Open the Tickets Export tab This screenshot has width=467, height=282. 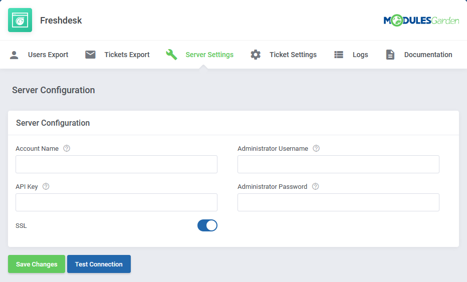pos(127,55)
